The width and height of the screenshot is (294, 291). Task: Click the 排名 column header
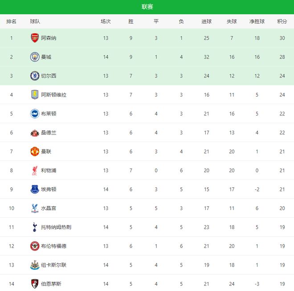coord(12,21)
